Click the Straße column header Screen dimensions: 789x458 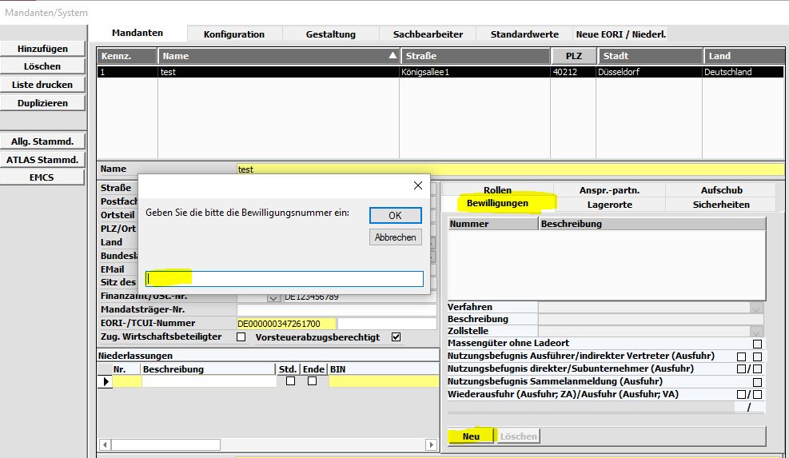[x=475, y=56]
